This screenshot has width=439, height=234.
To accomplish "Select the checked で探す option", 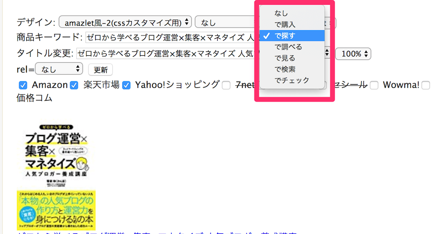I will click(292, 36).
